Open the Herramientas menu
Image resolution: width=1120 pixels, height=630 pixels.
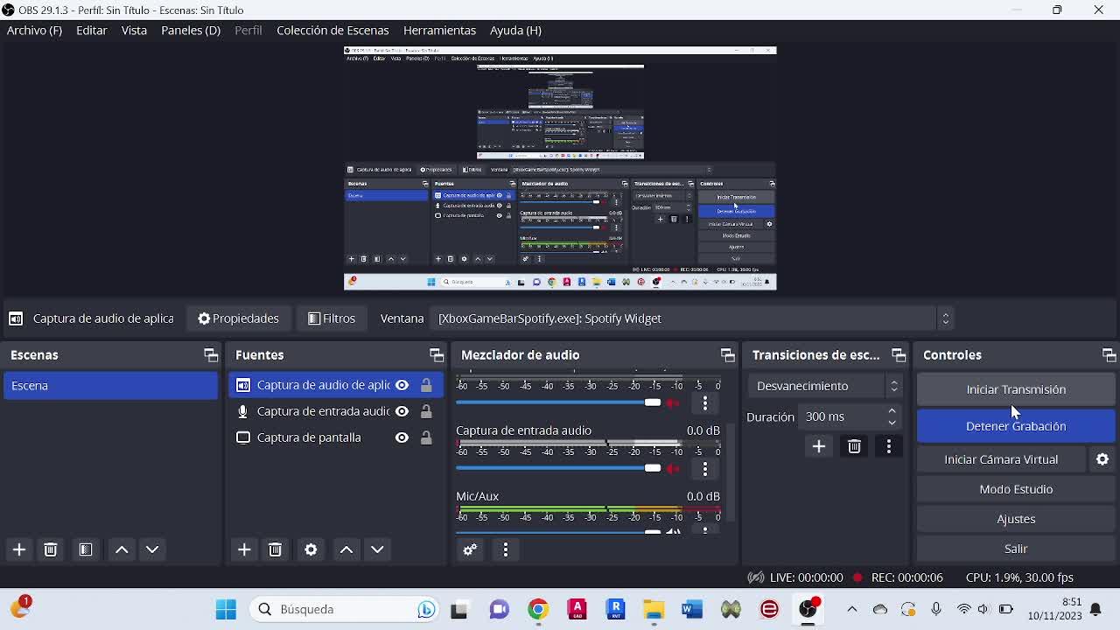(439, 30)
